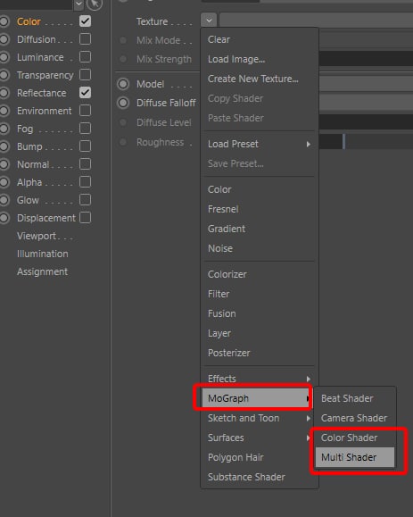The height and width of the screenshot is (517, 413).
Task: Click the animation dot beside Color channel
Action: click(x=4, y=21)
